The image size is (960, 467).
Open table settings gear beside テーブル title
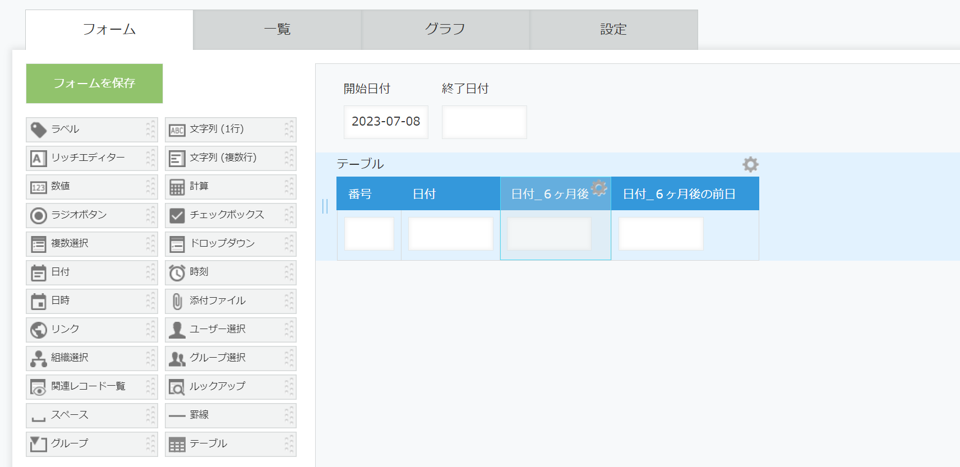(x=750, y=164)
